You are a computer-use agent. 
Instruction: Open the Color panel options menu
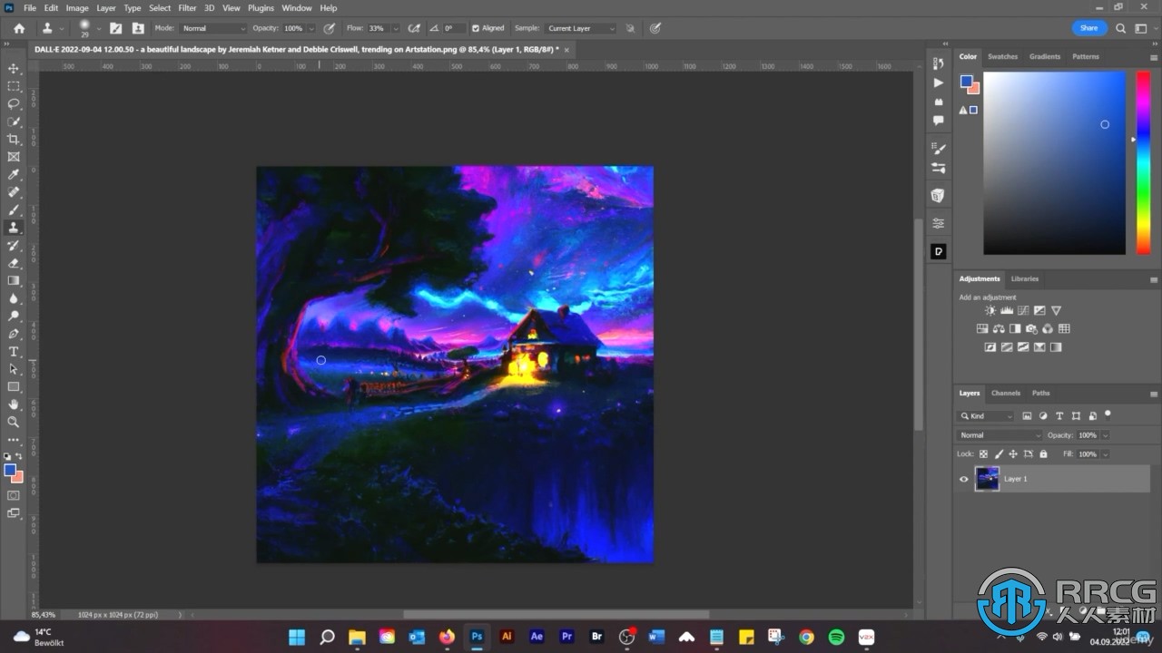(x=1153, y=57)
